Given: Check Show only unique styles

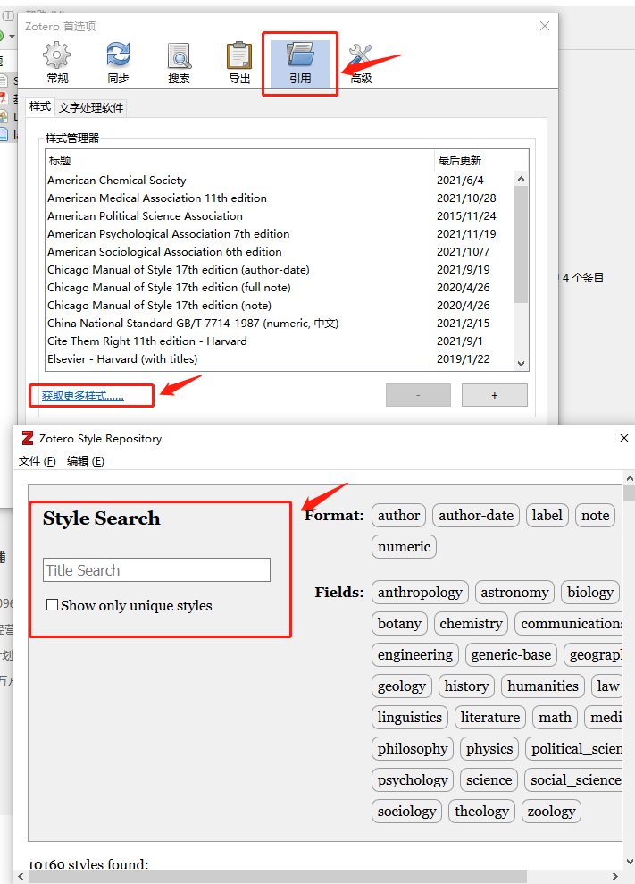Looking at the screenshot, I should [53, 605].
